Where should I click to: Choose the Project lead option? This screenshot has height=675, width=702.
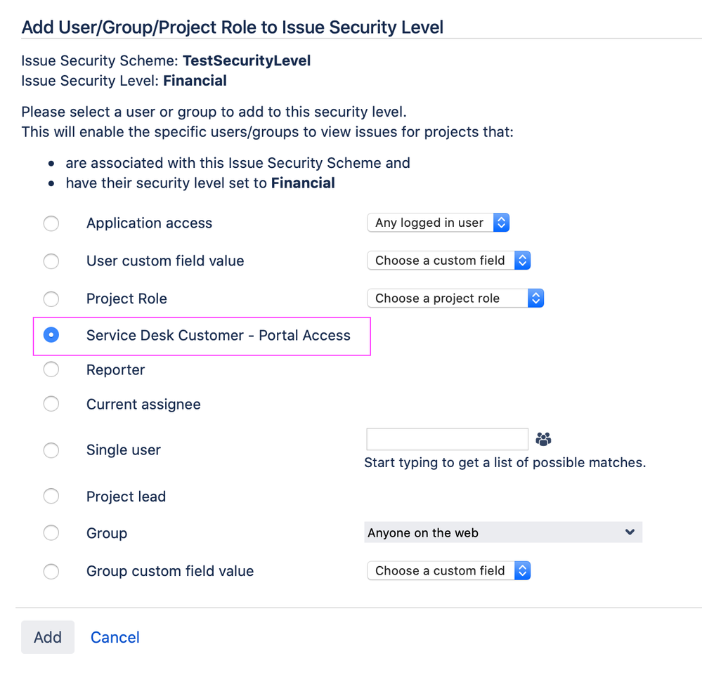point(51,496)
